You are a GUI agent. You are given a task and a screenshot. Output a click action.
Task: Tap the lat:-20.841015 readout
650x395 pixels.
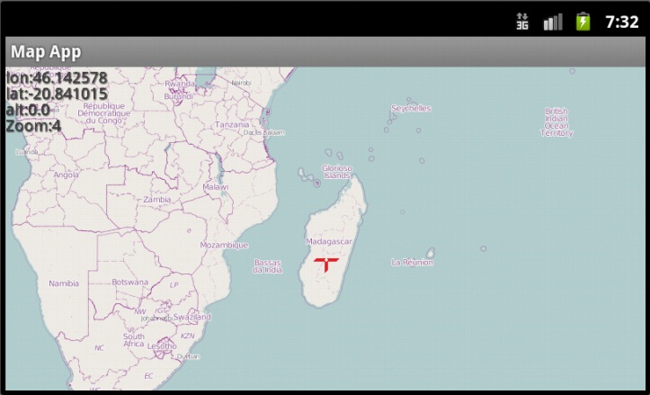pos(56,94)
